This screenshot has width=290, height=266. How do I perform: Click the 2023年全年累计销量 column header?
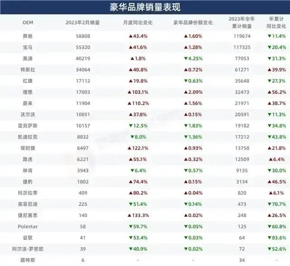coord(242,23)
